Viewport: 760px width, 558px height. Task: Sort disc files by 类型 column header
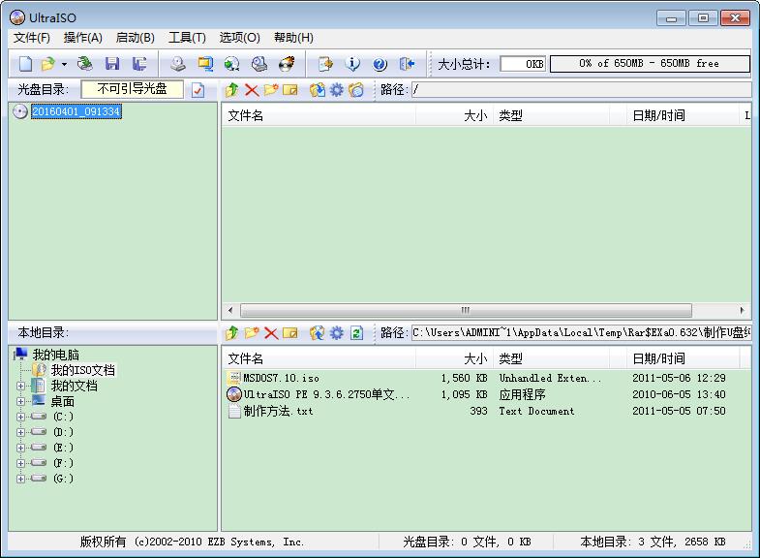[551, 115]
